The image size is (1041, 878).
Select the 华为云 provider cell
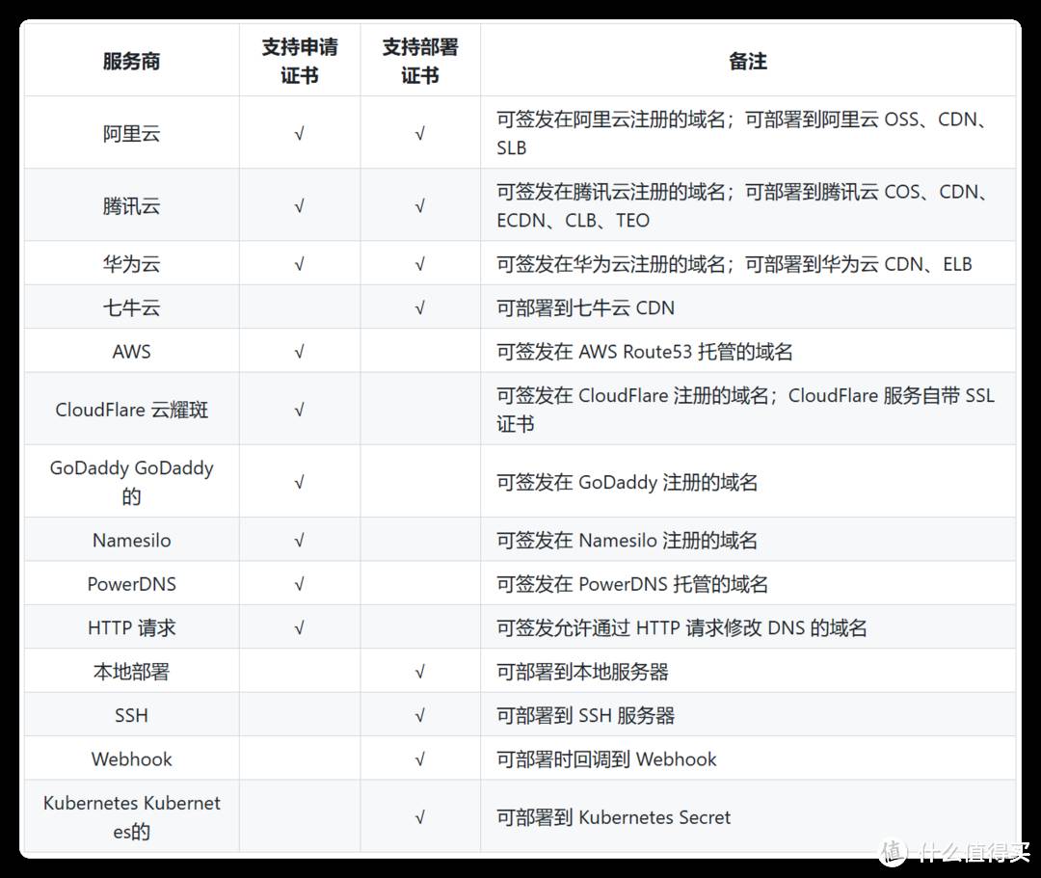point(131,264)
